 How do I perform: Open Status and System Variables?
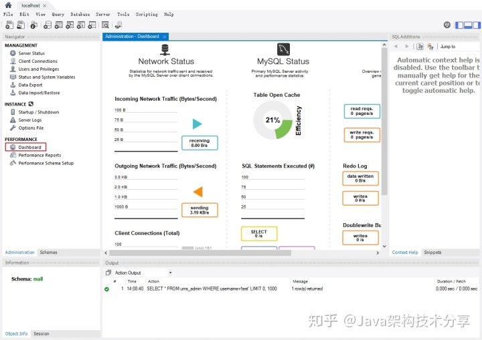pyautogui.click(x=47, y=77)
